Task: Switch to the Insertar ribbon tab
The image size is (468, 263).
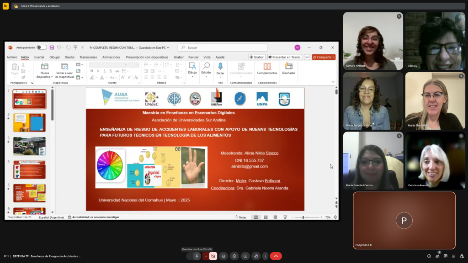Action: [39, 57]
